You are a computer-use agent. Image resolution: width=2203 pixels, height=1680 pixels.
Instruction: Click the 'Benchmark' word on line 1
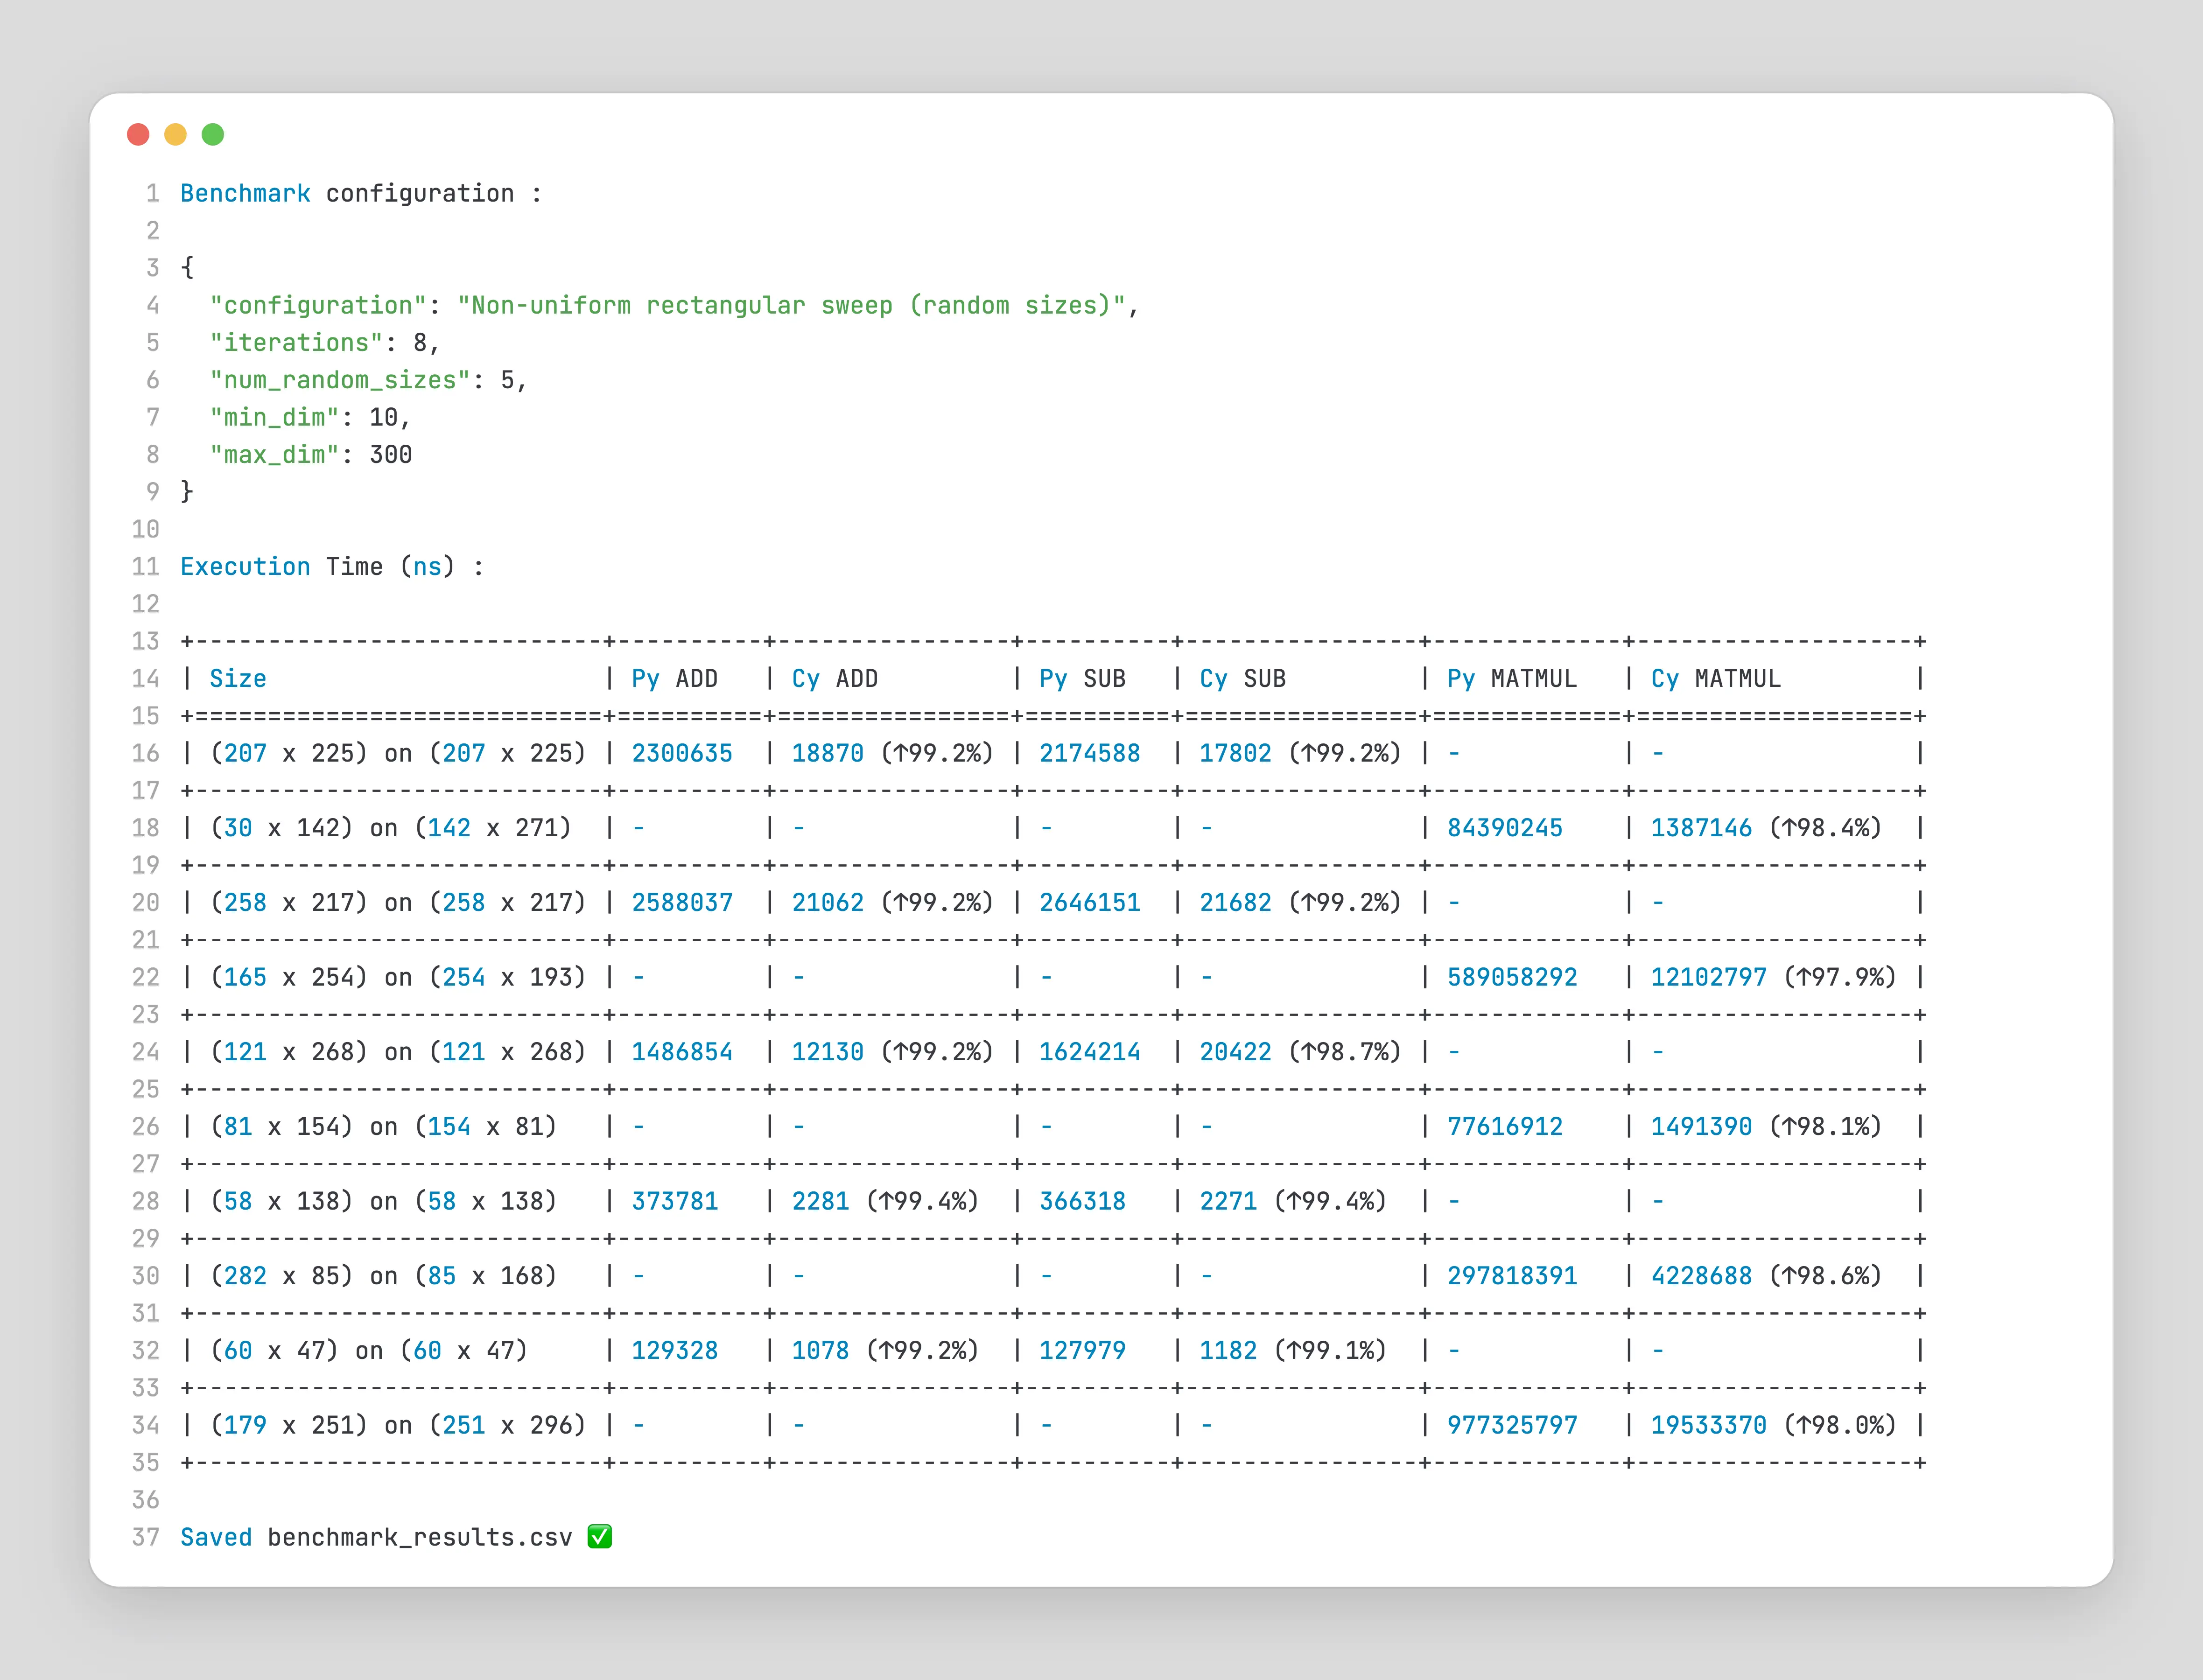pyautogui.click(x=245, y=193)
